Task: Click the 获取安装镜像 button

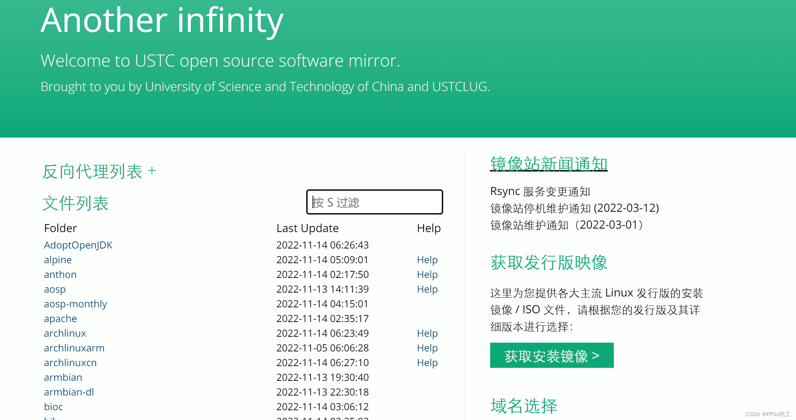Action: click(551, 355)
